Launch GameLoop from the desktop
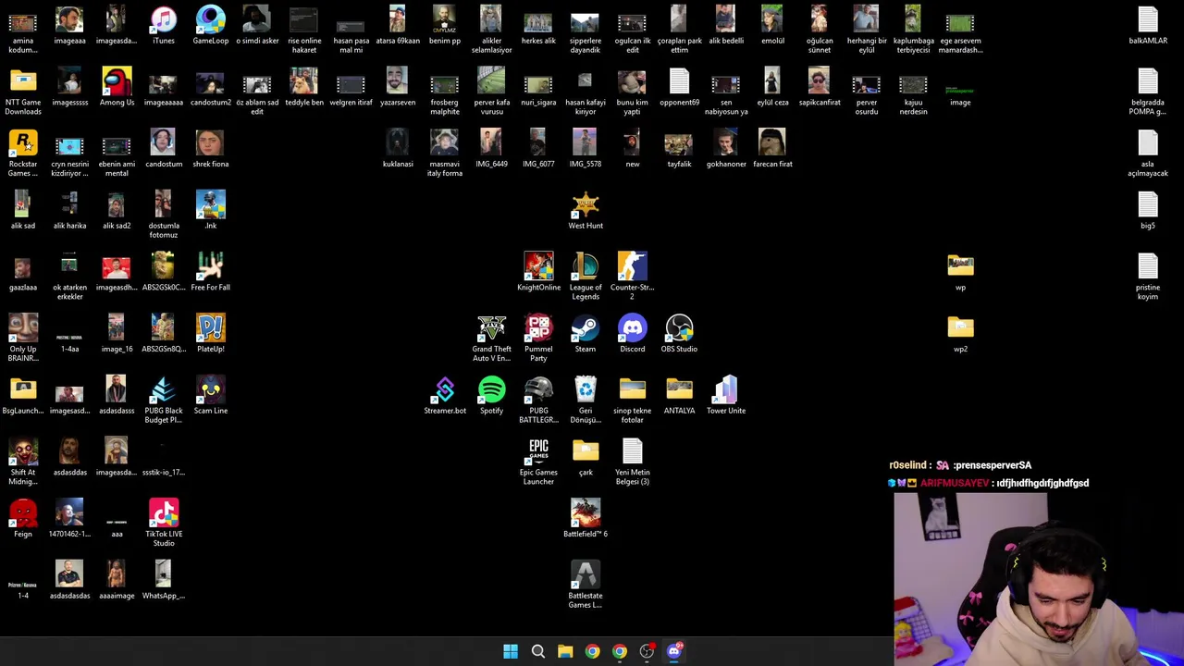This screenshot has width=1184, height=666. click(210, 26)
